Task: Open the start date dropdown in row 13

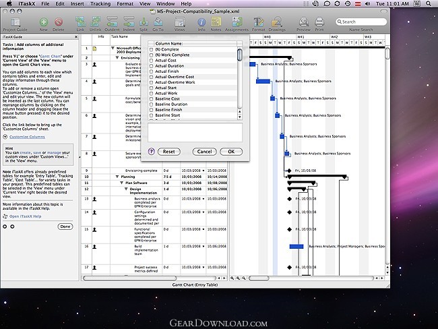Action: [x=204, y=199]
